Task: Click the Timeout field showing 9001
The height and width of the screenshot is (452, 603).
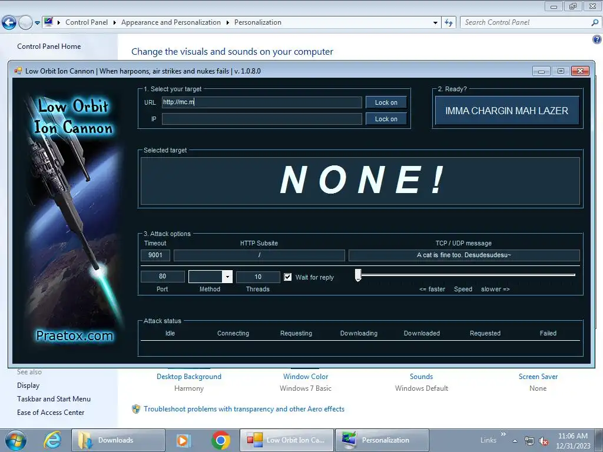Action: 155,255
